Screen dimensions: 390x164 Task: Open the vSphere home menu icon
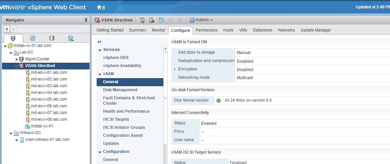101,7
